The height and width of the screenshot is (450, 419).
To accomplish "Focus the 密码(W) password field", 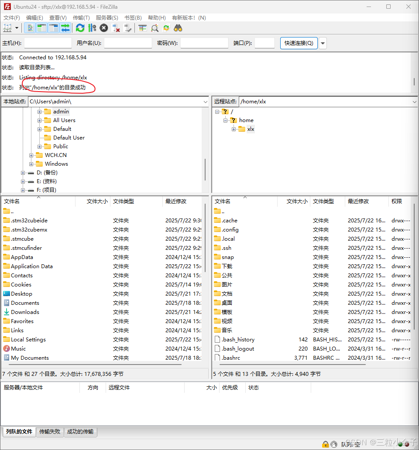I will click(x=204, y=43).
